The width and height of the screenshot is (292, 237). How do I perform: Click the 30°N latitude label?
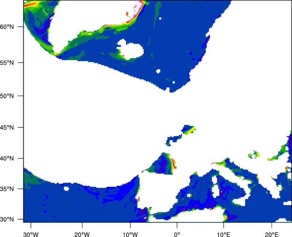pos(7,219)
